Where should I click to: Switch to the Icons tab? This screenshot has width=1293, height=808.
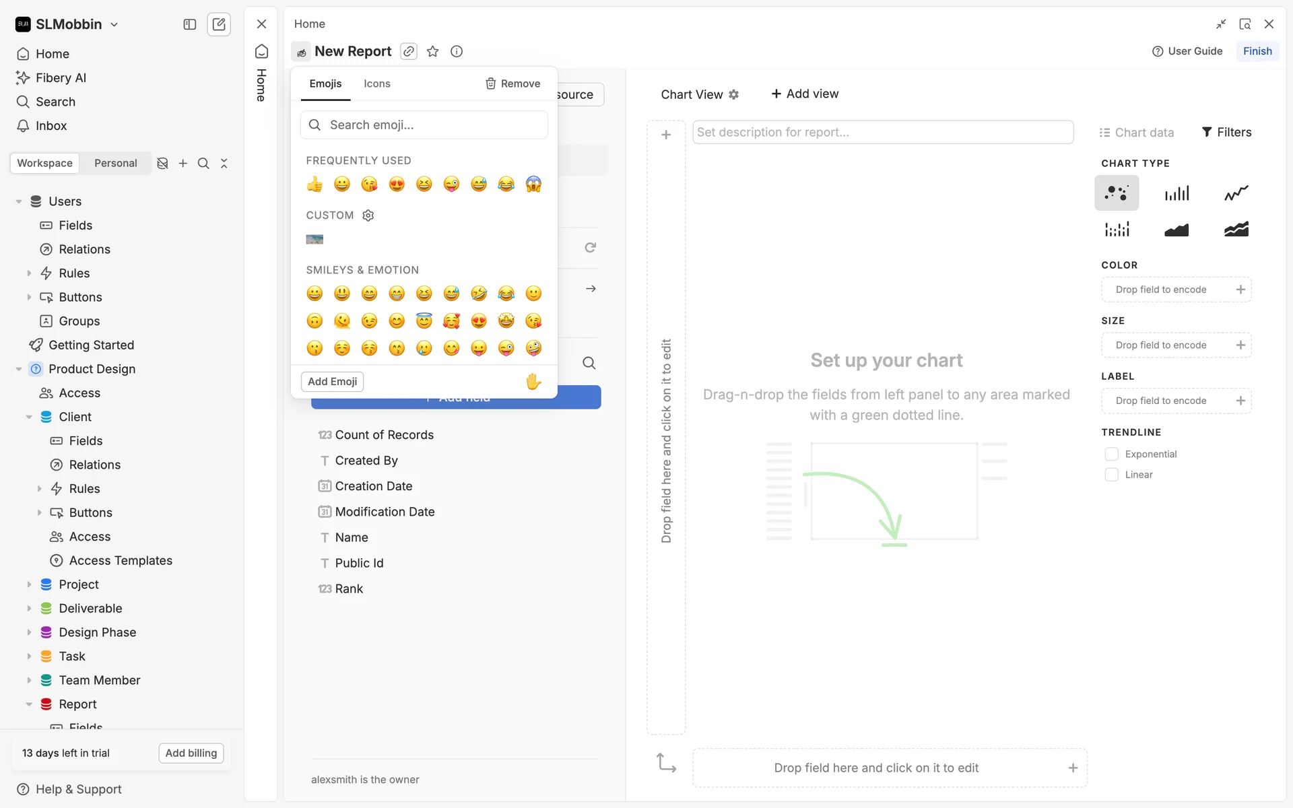pyautogui.click(x=376, y=83)
